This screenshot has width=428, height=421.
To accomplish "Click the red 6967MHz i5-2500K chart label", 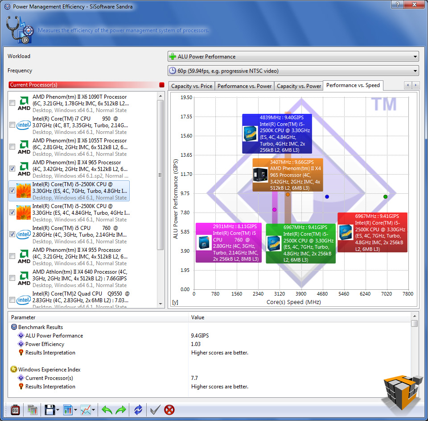I will pyautogui.click(x=372, y=232).
